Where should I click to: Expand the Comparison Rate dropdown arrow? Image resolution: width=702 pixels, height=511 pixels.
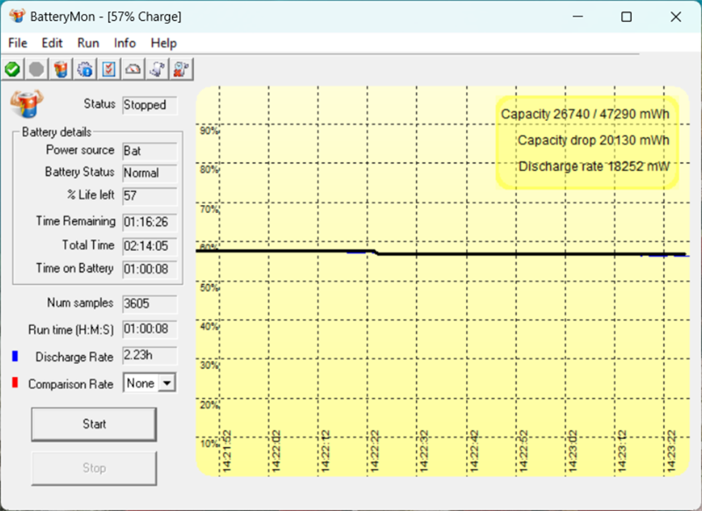[167, 383]
